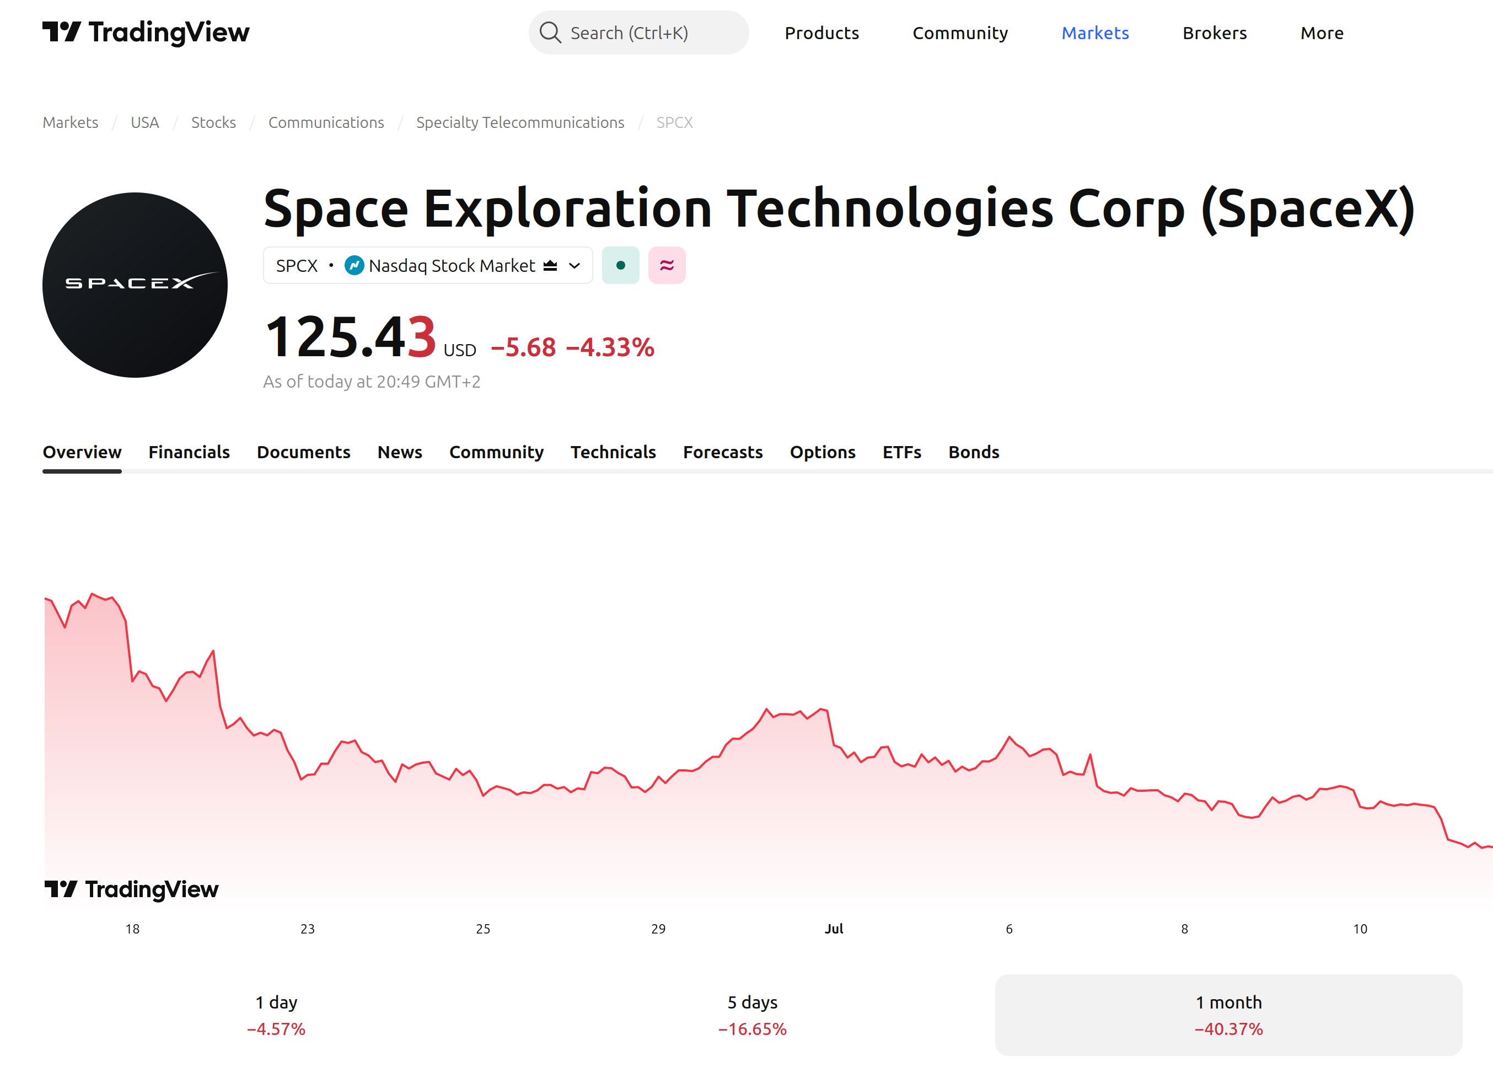The image size is (1493, 1078).
Task: Click the pink derived data badge
Action: (667, 265)
